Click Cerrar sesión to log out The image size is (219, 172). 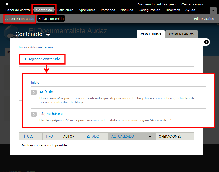click(192, 4)
